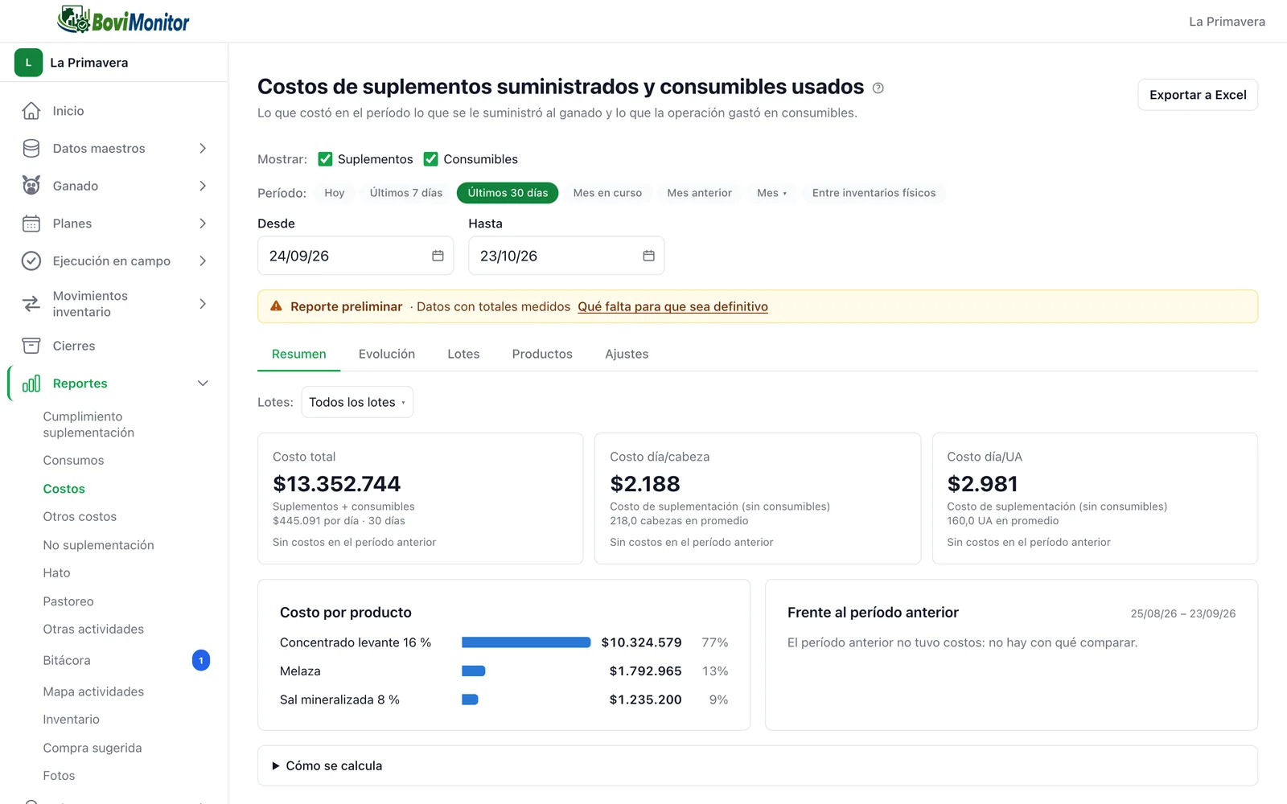Click the Planes calendar icon
Viewport: 1287px width, 804px height.
[31, 224]
